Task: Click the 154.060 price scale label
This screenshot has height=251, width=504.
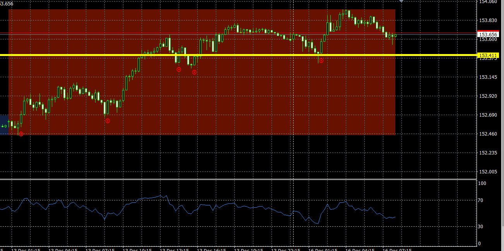Action: coord(488,2)
